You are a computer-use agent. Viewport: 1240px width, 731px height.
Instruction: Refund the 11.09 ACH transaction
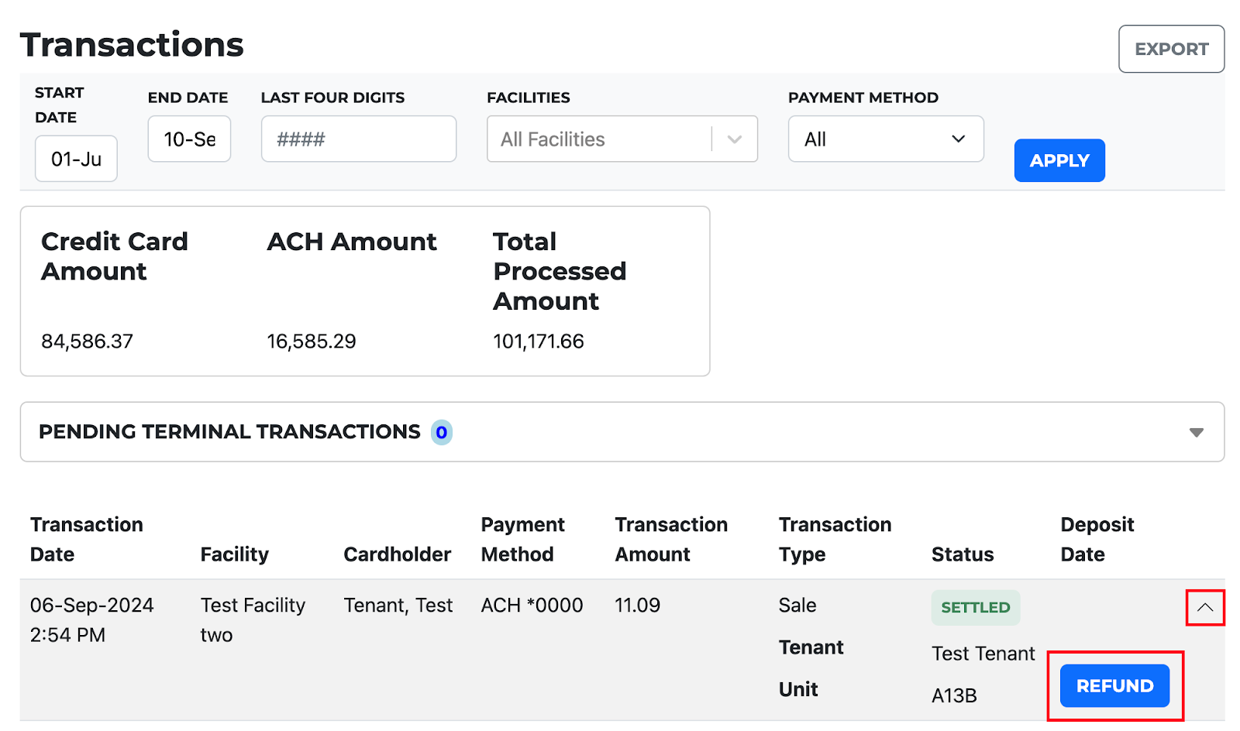coord(1114,685)
